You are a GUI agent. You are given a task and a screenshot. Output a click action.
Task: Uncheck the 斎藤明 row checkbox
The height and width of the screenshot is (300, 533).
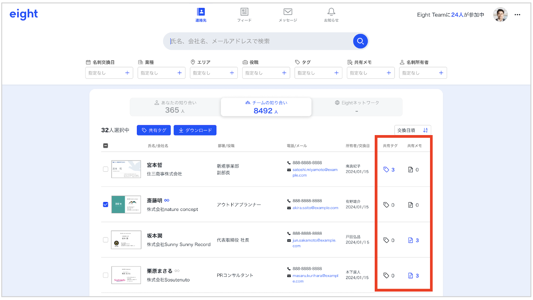pos(105,204)
